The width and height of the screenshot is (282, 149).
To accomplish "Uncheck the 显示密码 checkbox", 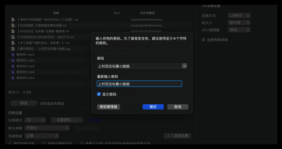I will pyautogui.click(x=99, y=94).
